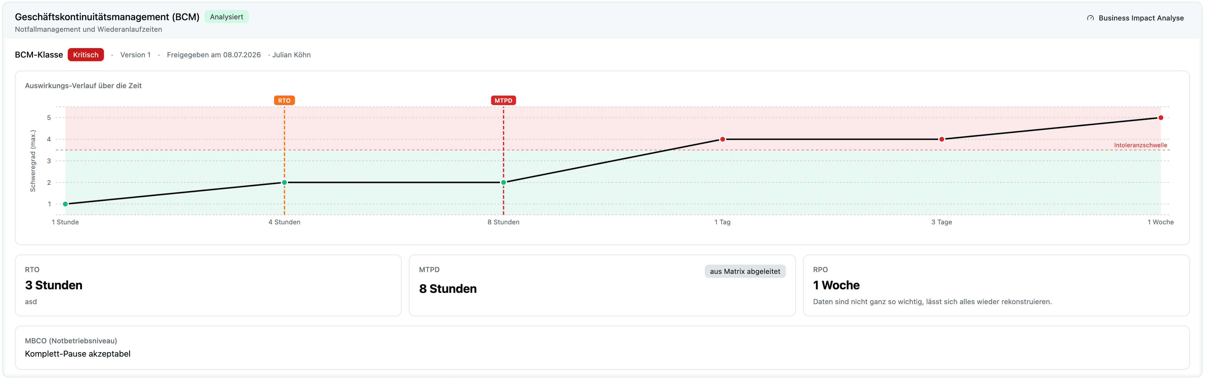1206x381 pixels.
Task: Select the red MTPD chart marker label
Action: pyautogui.click(x=503, y=101)
